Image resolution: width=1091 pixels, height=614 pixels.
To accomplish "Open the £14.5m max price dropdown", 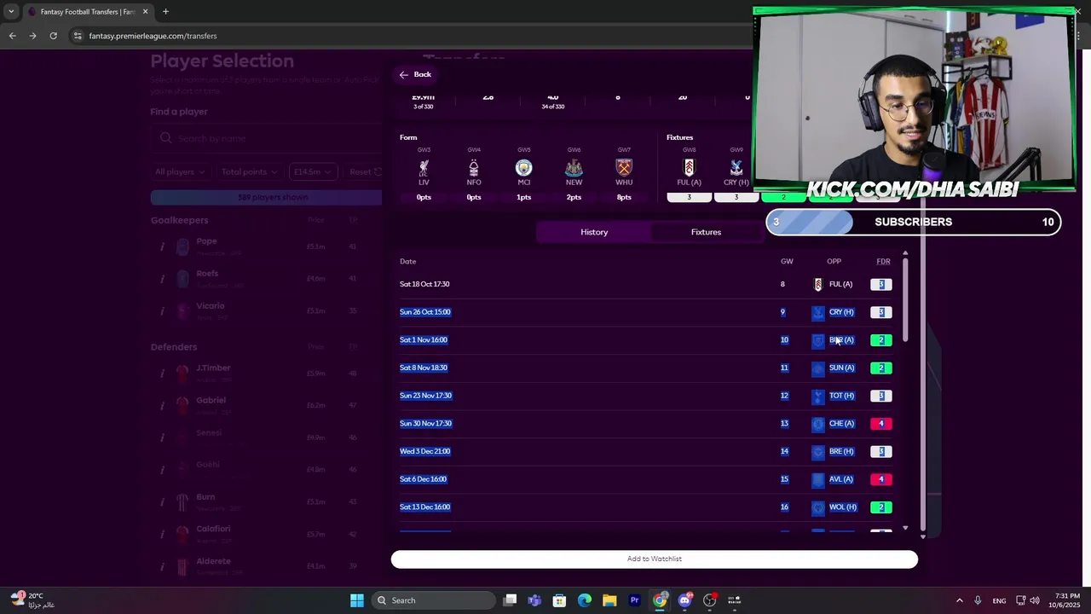I will coord(312,171).
